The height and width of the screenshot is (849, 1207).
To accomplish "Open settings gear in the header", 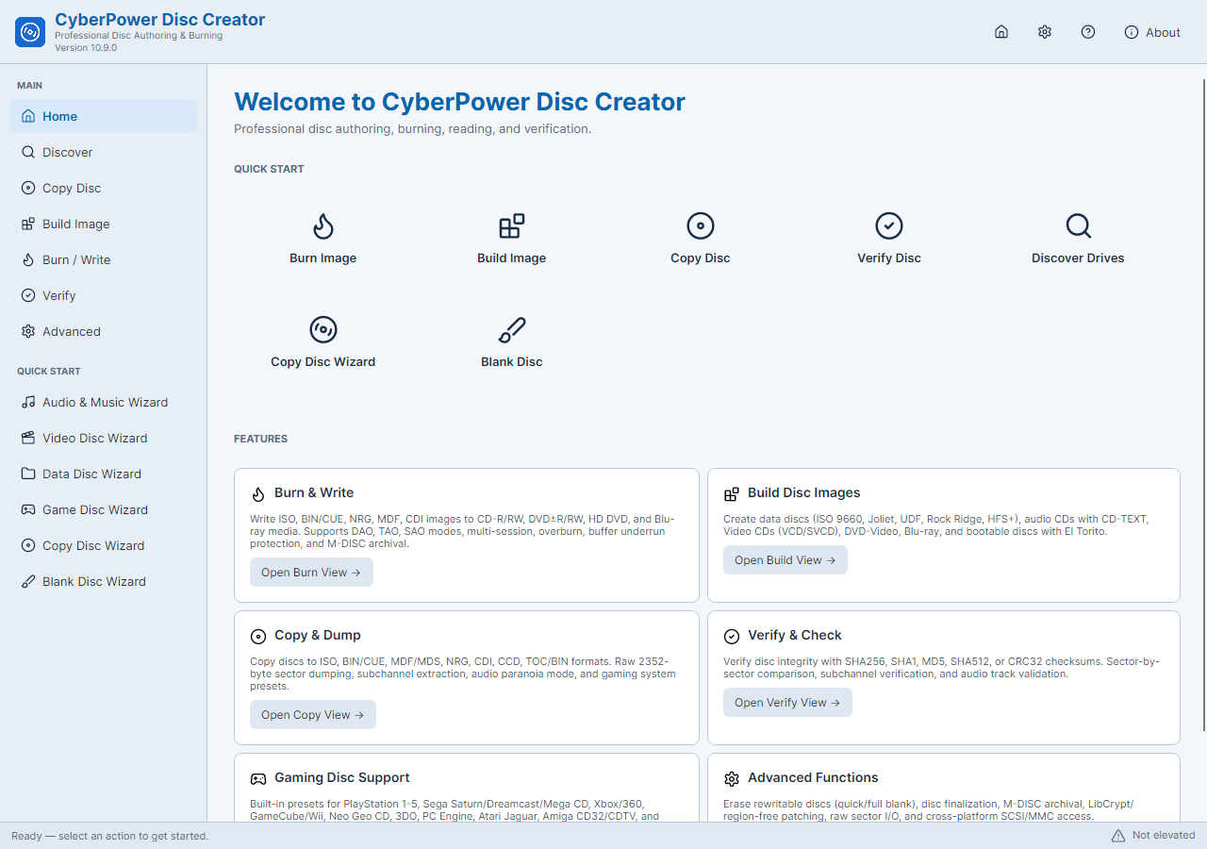I will [x=1045, y=32].
